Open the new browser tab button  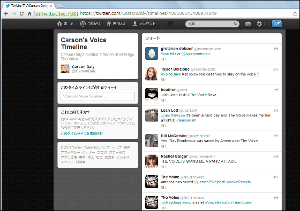[x=60, y=6]
